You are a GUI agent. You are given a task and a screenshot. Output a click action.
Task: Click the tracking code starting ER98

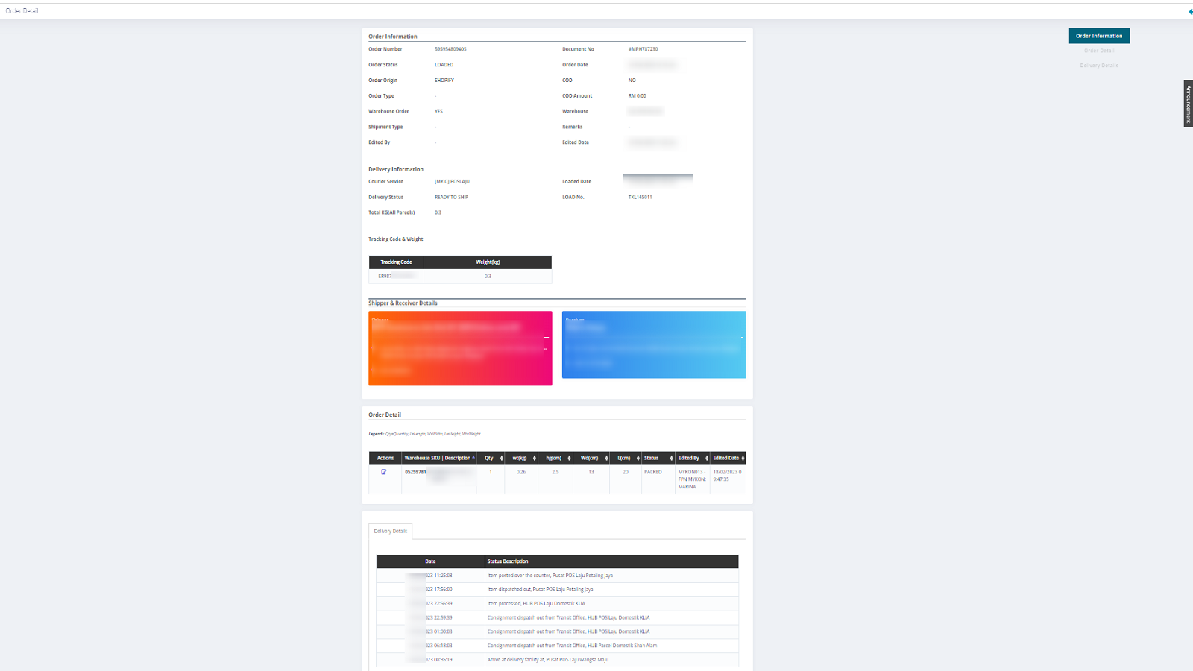pos(396,276)
